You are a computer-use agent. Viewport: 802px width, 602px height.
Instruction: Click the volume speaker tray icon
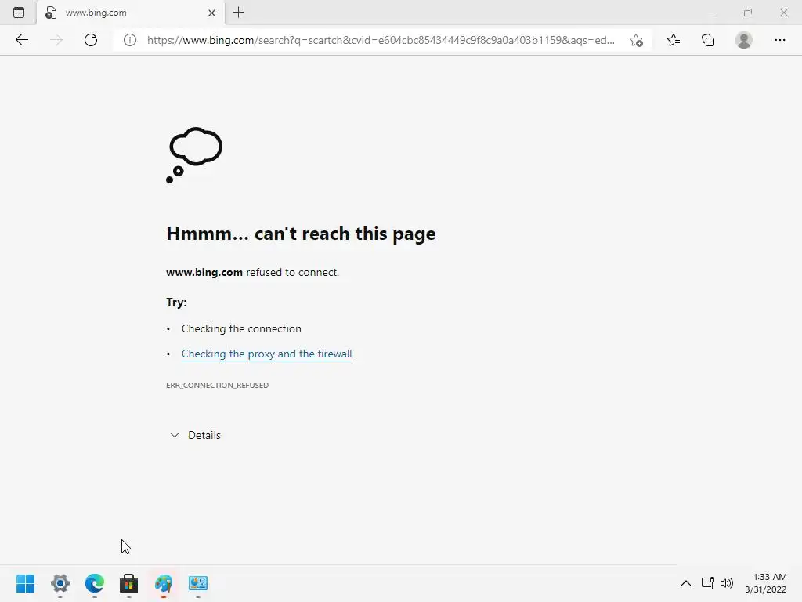pyautogui.click(x=726, y=583)
